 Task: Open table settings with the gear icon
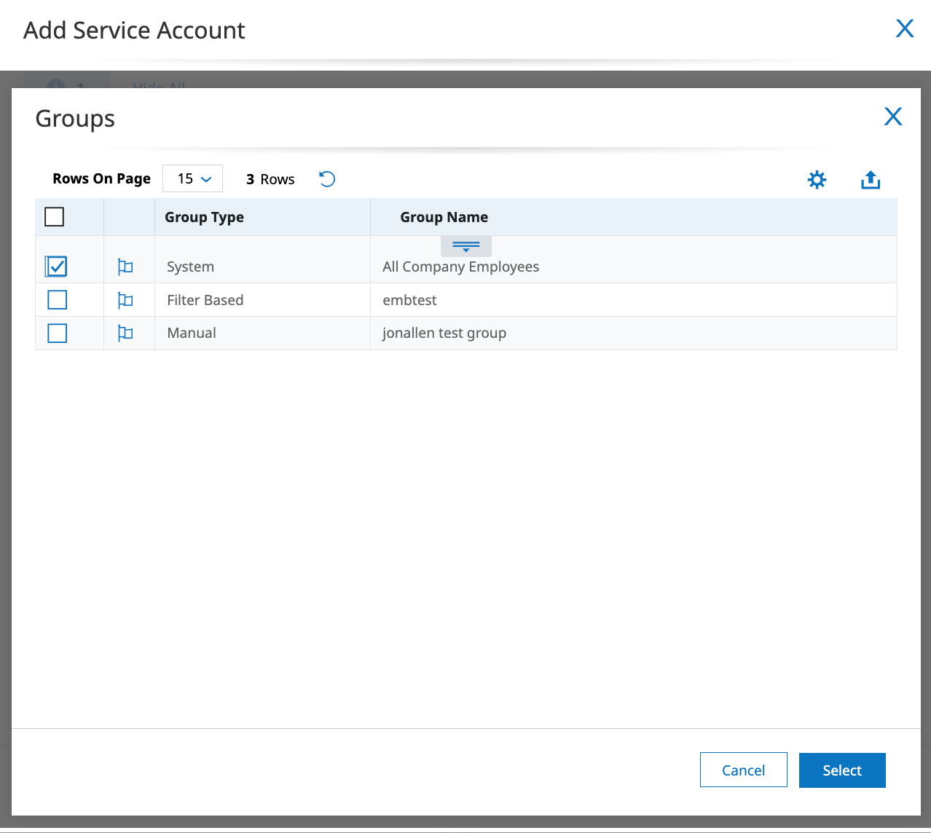tap(817, 179)
